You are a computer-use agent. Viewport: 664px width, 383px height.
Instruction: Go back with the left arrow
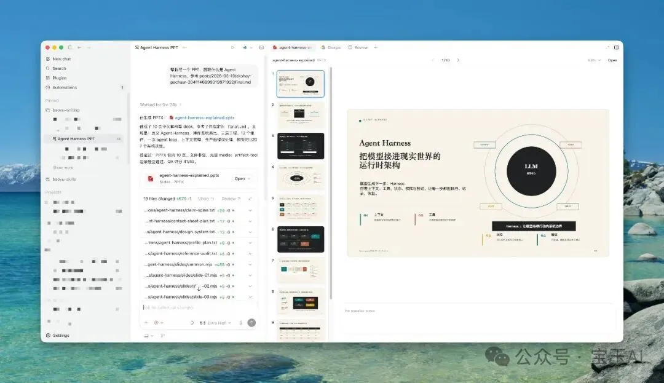[79, 47]
